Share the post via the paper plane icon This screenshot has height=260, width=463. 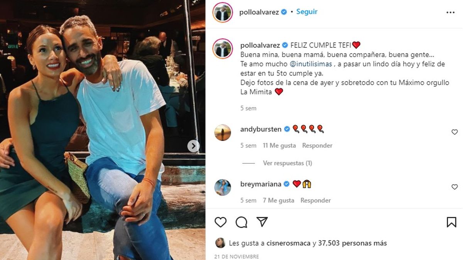[x=262, y=222]
